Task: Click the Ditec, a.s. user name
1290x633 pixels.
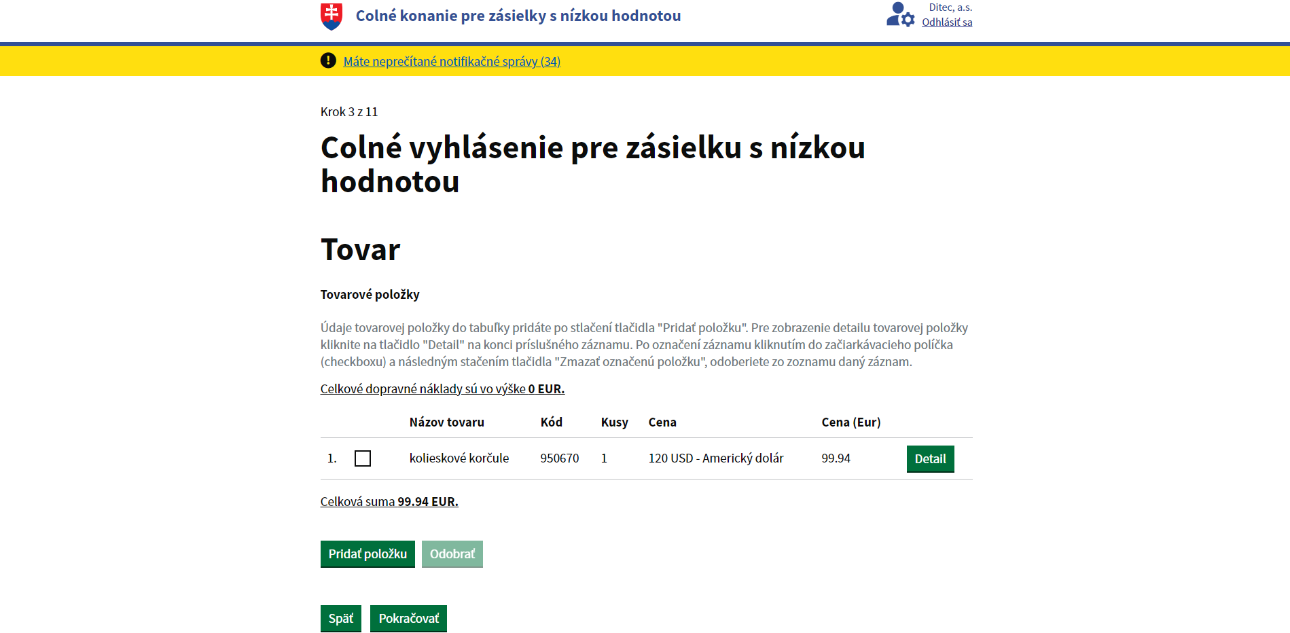Action: click(x=950, y=7)
